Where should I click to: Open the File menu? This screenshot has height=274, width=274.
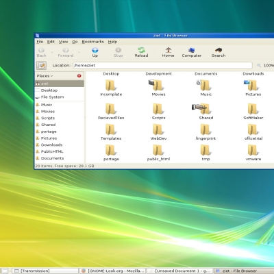click(40, 42)
